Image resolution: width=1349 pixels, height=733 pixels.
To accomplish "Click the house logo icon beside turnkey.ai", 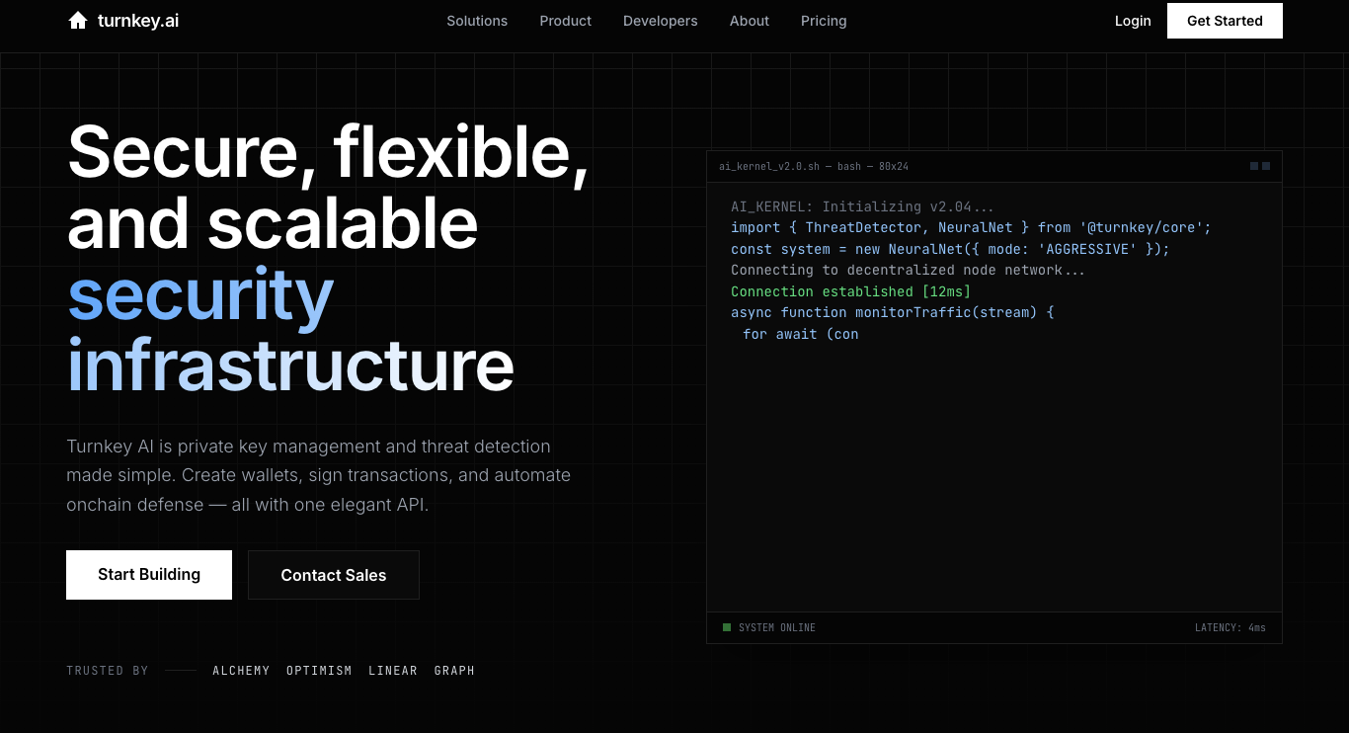I will [x=78, y=21].
